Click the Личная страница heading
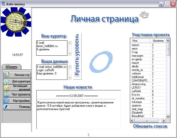The height and width of the screenshot is (138, 177). coord(104,19)
